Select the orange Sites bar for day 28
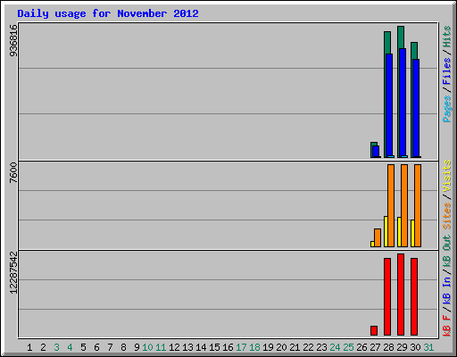 (391, 205)
